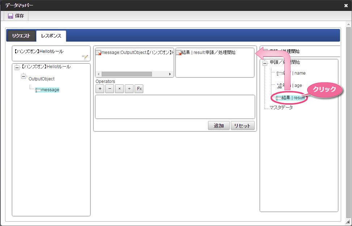Viewport: 352px width, 226px height.
Task: Remove the message:OutputObject mapping via its red-x icon
Action: pyautogui.click(x=98, y=53)
